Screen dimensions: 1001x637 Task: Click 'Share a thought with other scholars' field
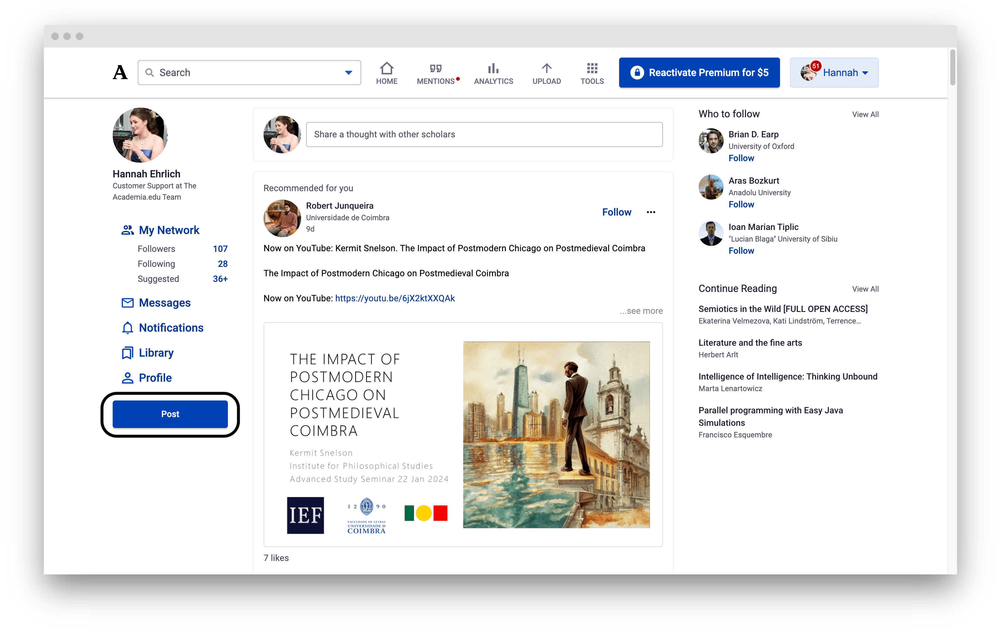click(x=484, y=135)
